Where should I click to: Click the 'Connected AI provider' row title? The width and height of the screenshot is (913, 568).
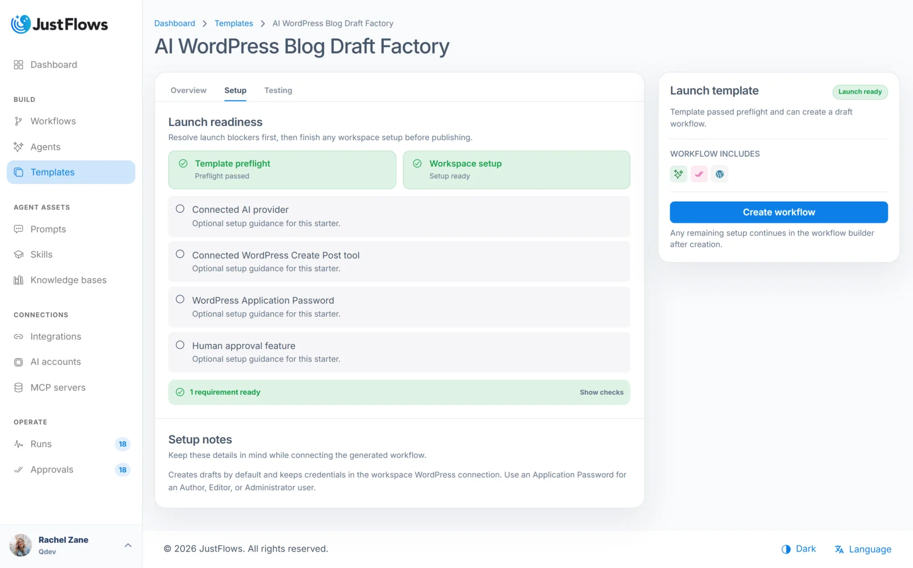pos(240,210)
